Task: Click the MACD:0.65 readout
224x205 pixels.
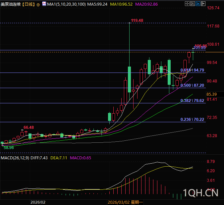Action: pyautogui.click(x=81, y=158)
